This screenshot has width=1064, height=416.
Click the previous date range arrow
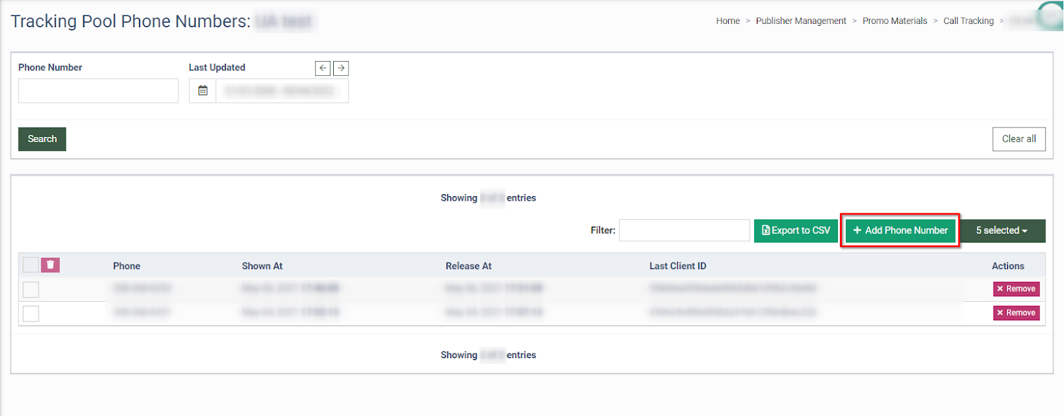323,68
